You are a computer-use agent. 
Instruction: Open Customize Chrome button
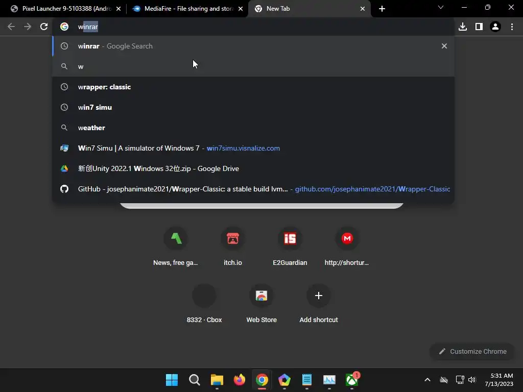[x=472, y=351]
